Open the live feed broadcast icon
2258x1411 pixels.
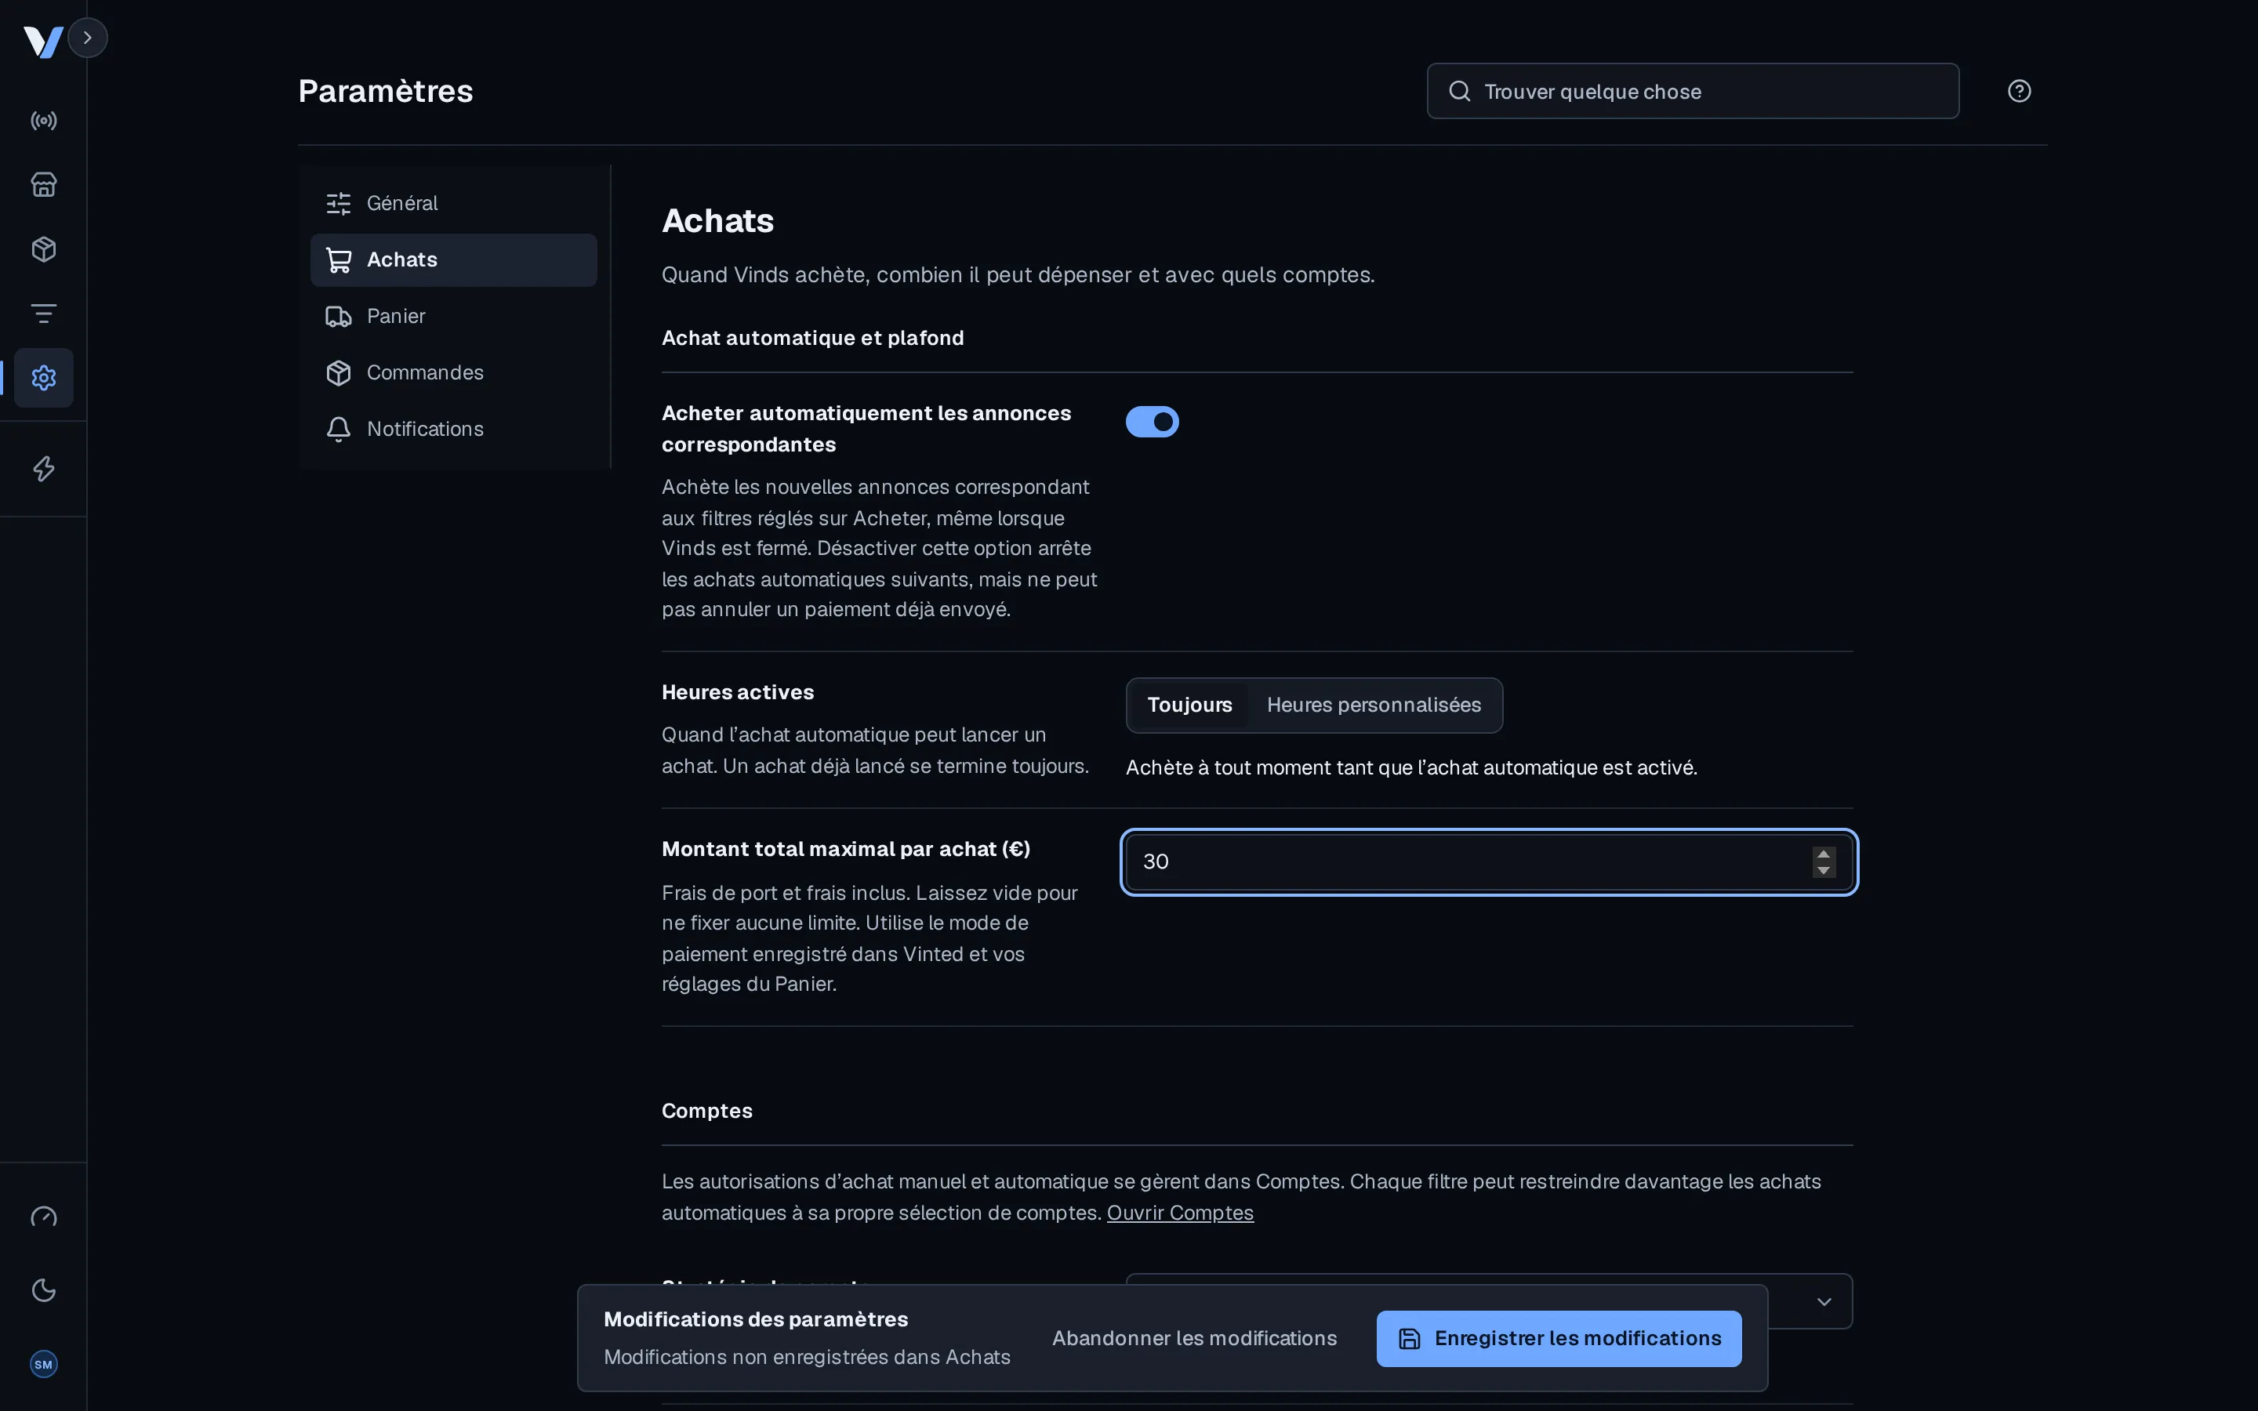pos(44,121)
